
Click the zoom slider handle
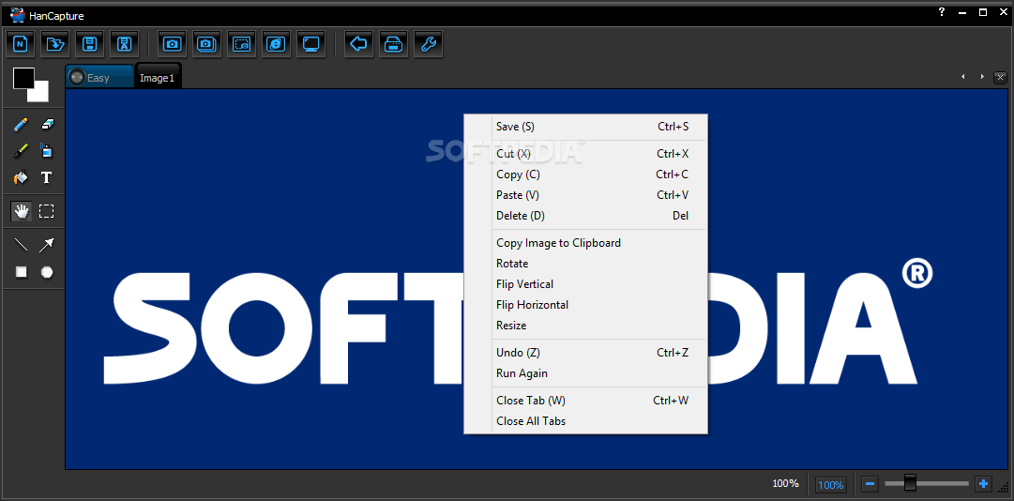911,482
